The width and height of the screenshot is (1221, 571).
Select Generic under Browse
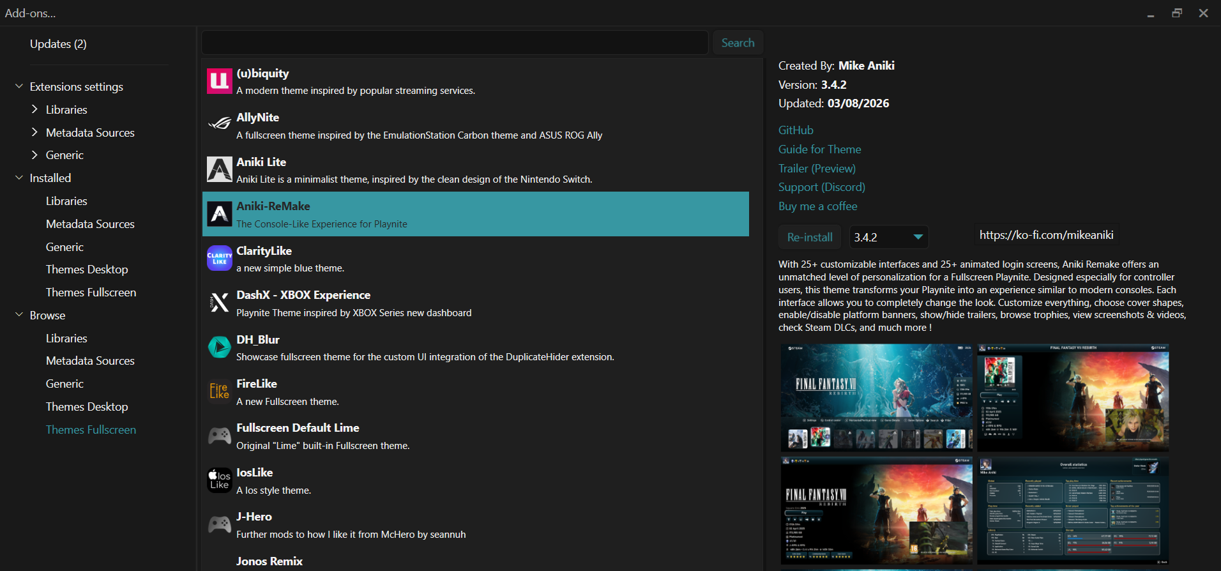(x=64, y=384)
